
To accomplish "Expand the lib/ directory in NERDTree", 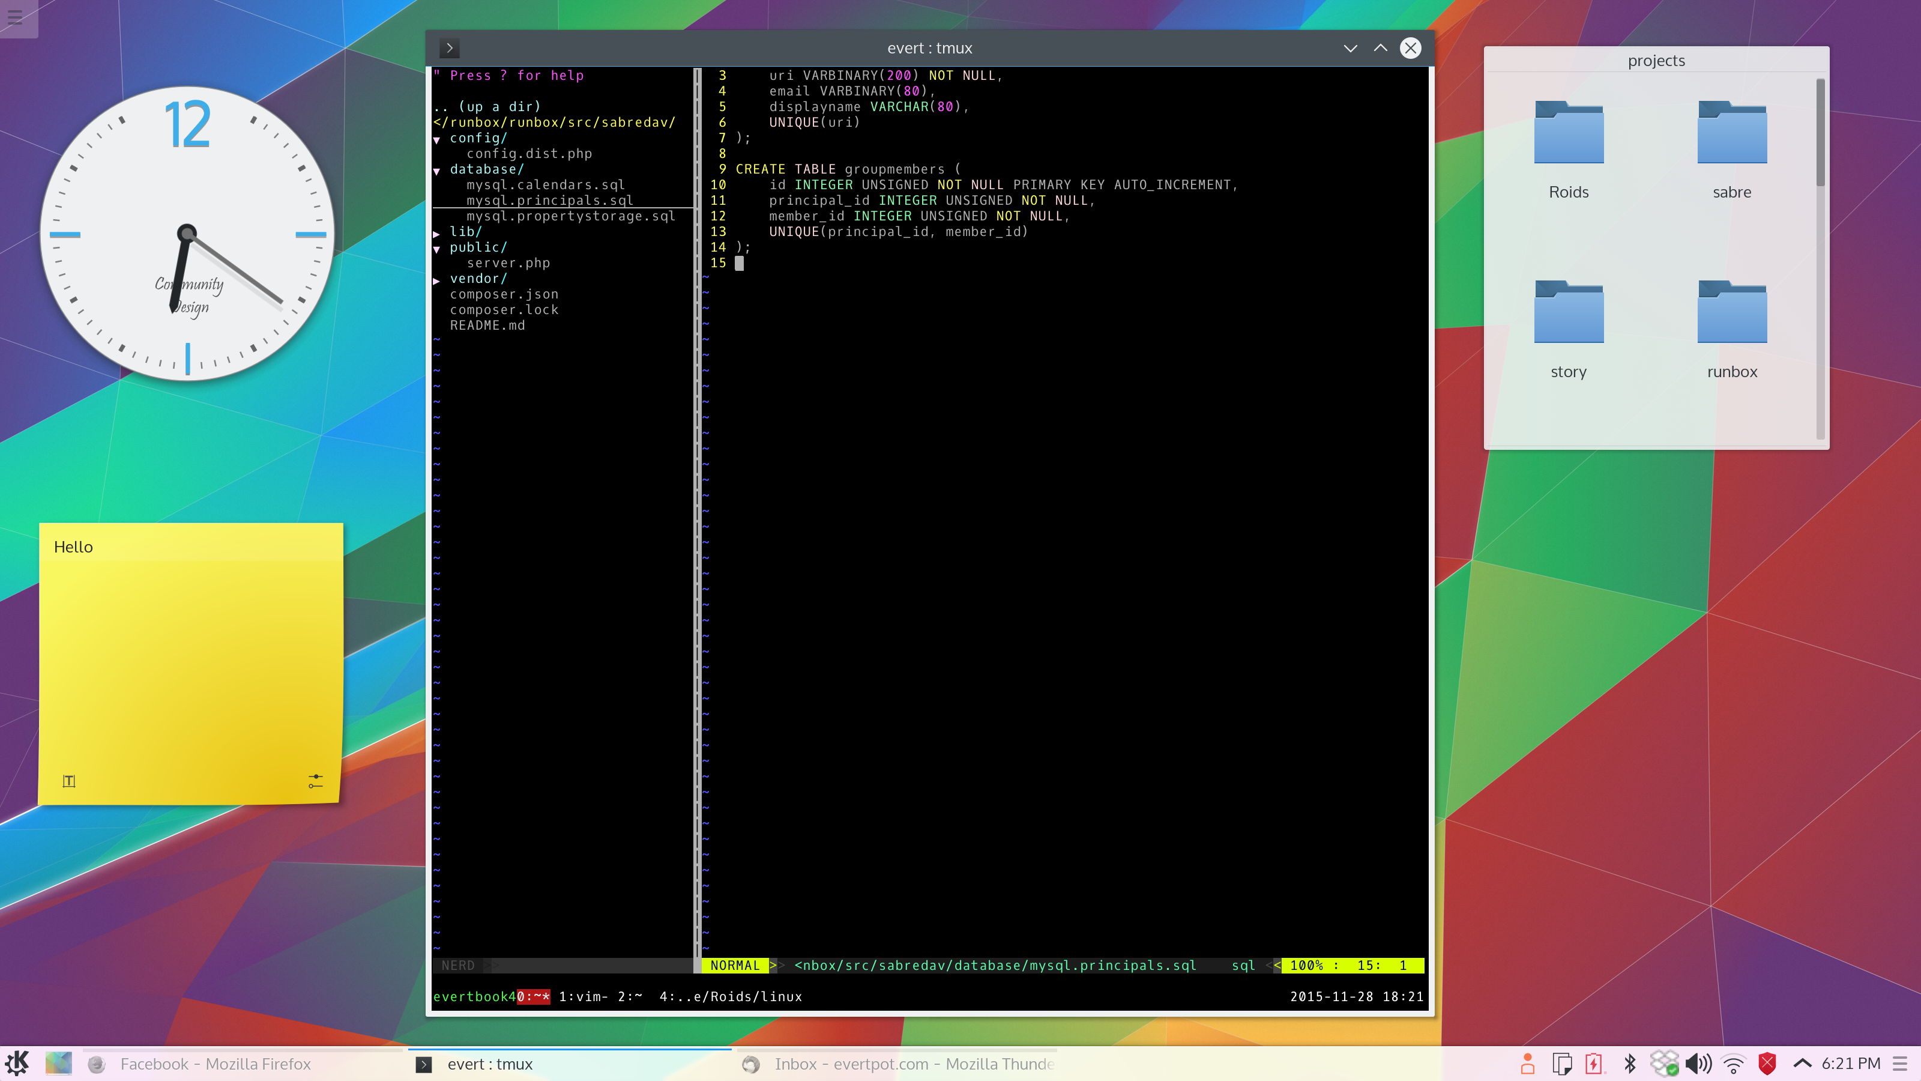I will [x=437, y=233].
